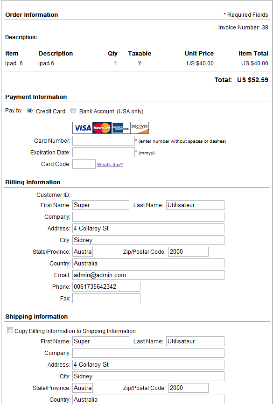Click the shipping City field
Image resolution: width=273 pixels, height=404 pixels.
(148, 376)
